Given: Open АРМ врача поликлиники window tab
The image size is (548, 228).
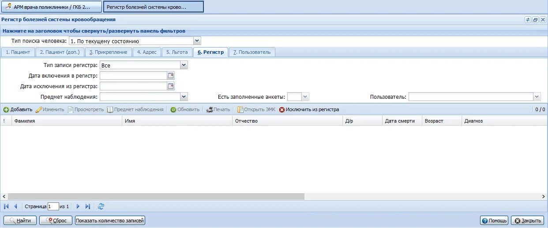Looking at the screenshot, I should (52, 7).
